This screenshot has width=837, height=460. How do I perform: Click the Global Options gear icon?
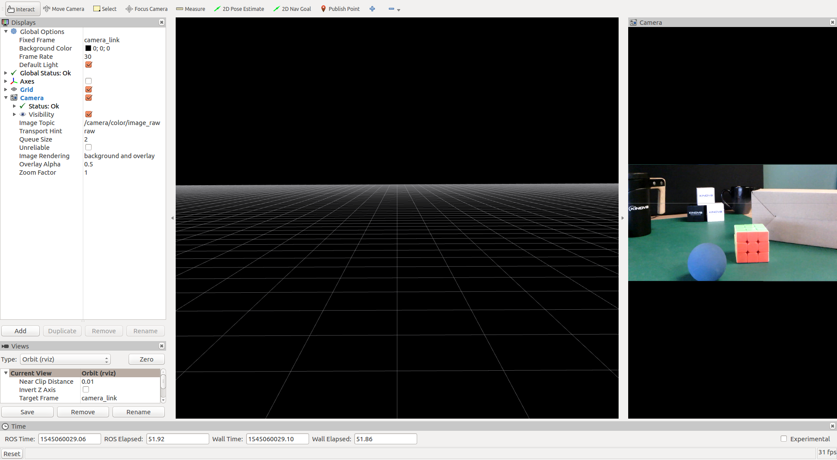point(14,31)
